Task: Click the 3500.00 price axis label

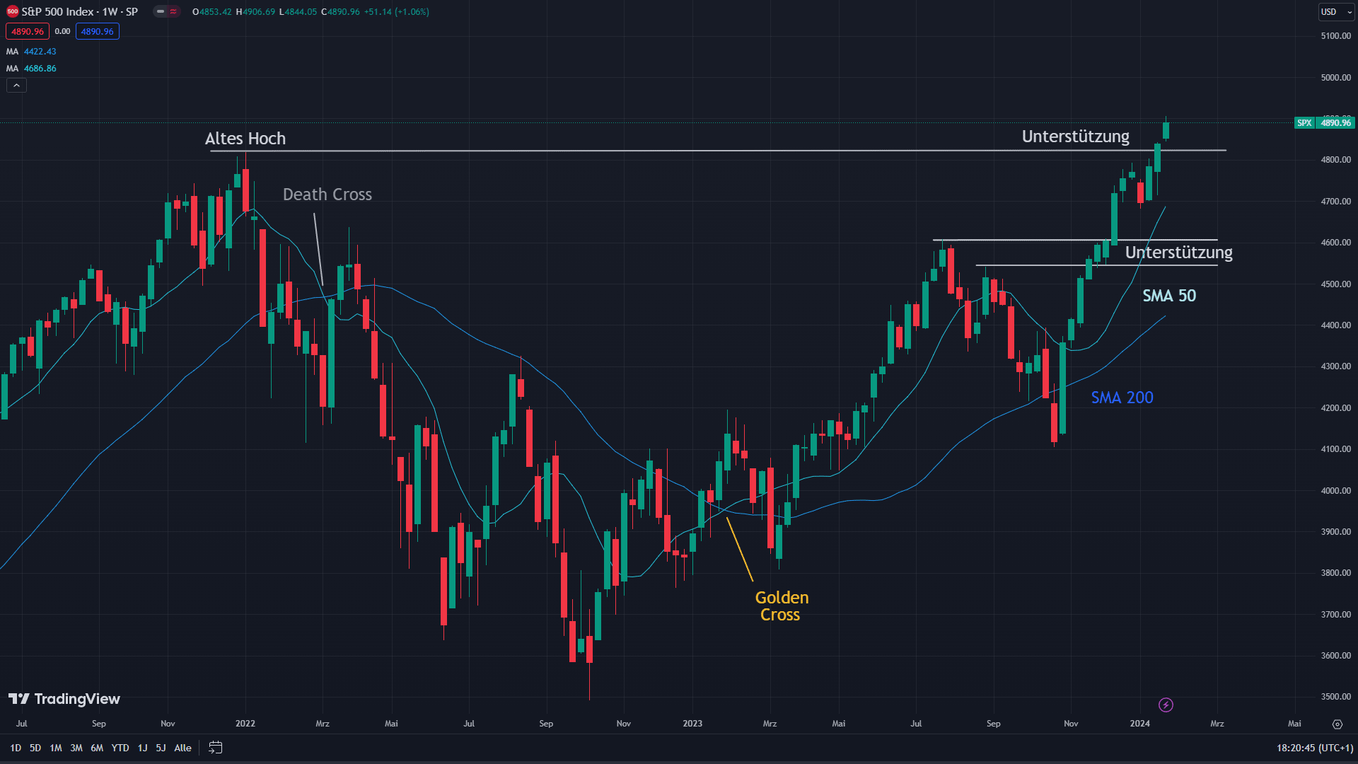Action: [1335, 697]
